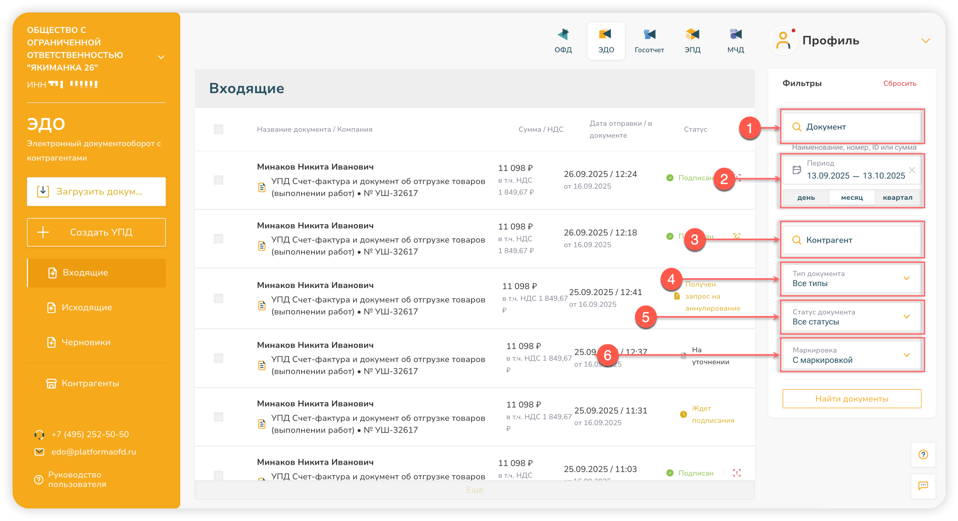958x521 pixels.
Task: Open the Черновики section
Action: 86,342
